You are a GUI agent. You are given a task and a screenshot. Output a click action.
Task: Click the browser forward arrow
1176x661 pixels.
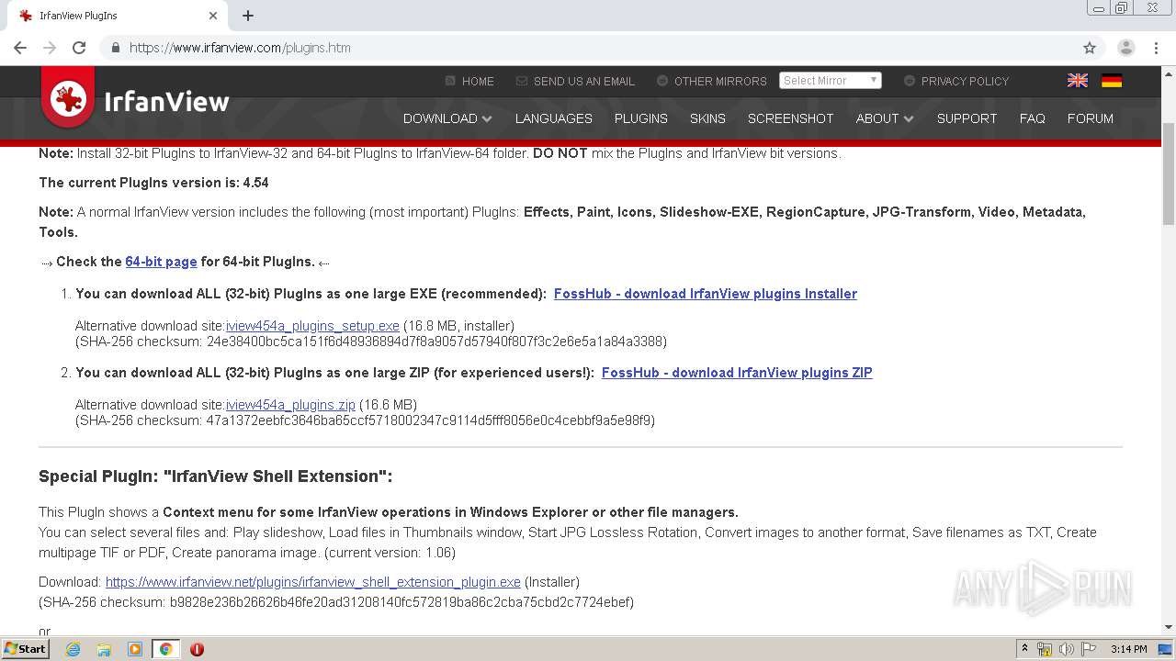(50, 48)
